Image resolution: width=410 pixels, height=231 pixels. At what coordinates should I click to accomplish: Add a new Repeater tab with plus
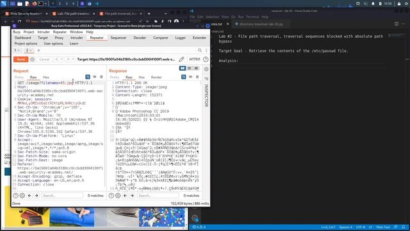[38, 50]
